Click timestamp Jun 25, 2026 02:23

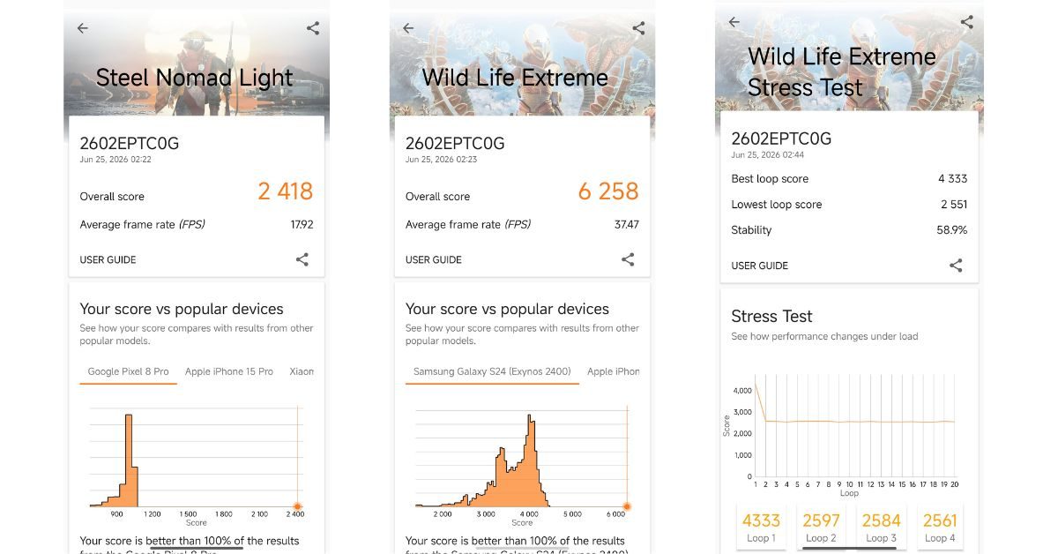(x=442, y=160)
